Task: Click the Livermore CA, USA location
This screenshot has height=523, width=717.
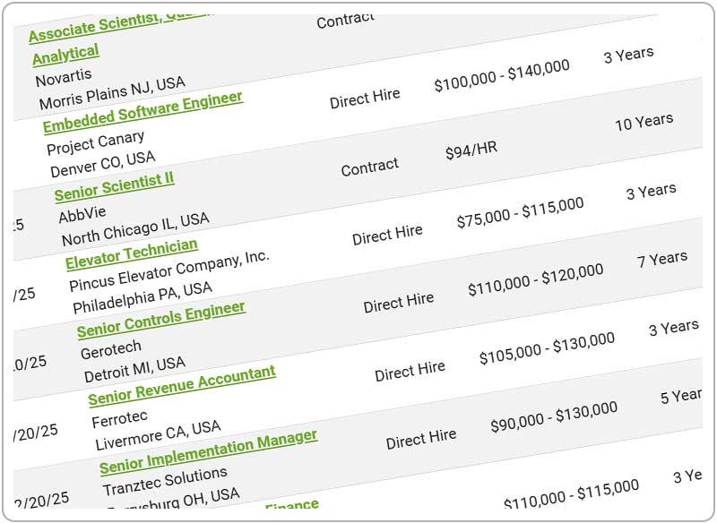Action: point(158,435)
